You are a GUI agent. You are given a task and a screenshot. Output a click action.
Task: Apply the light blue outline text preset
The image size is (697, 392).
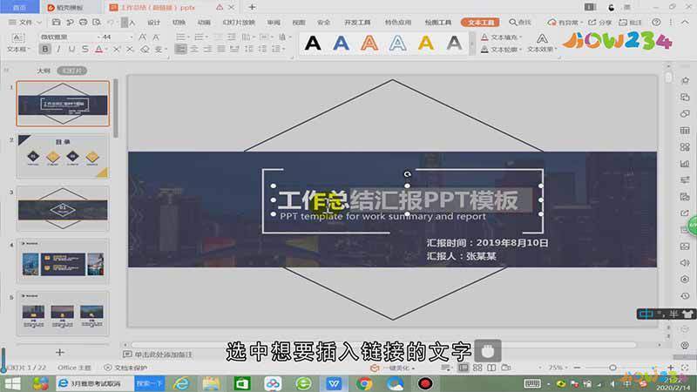point(397,43)
